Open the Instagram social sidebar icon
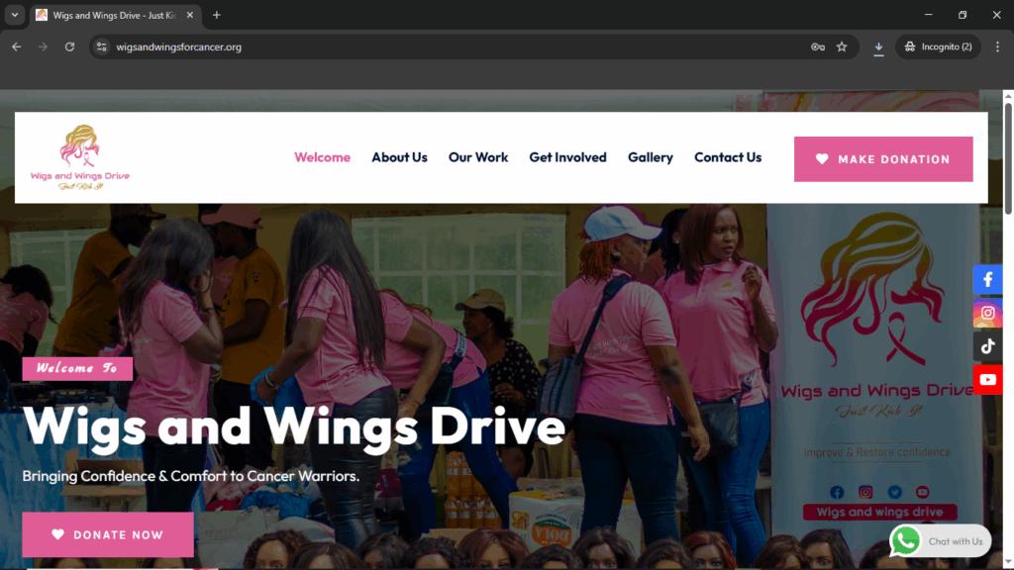The image size is (1014, 570). click(x=987, y=314)
